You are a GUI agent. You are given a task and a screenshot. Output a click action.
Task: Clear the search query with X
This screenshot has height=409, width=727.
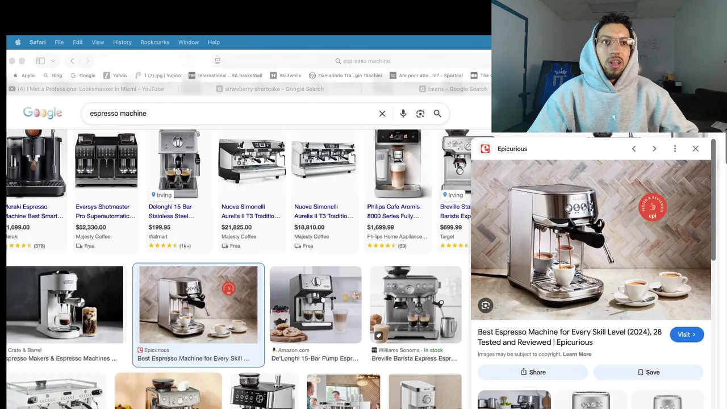[382, 114]
